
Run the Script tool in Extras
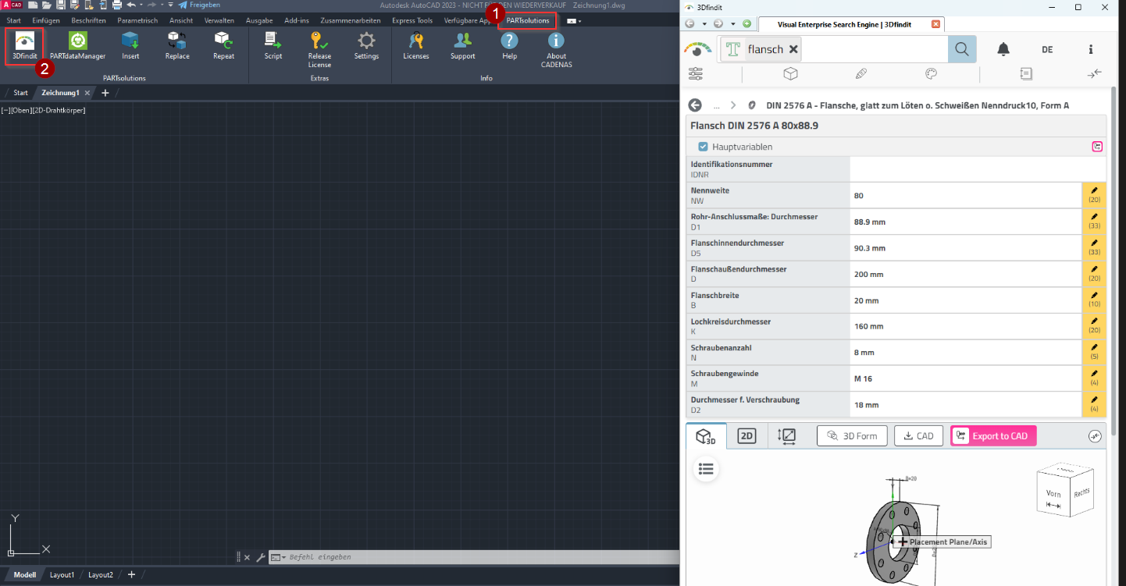point(273,46)
